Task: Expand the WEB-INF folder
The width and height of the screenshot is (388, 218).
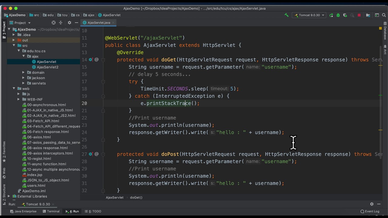Action: (x=18, y=99)
